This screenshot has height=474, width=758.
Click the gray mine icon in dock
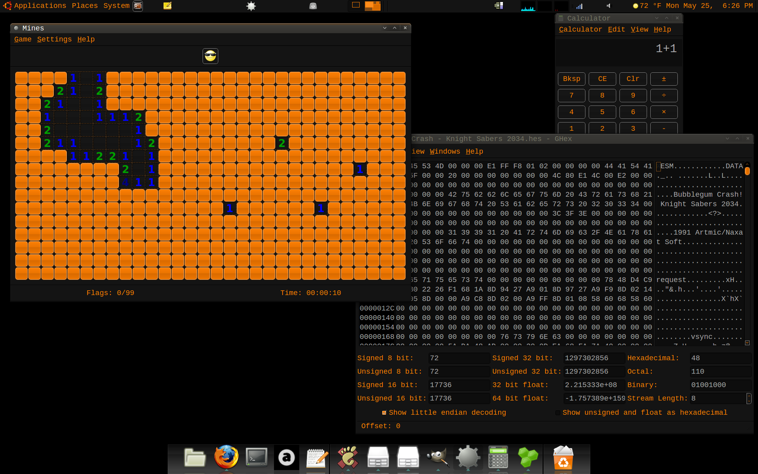point(468,457)
